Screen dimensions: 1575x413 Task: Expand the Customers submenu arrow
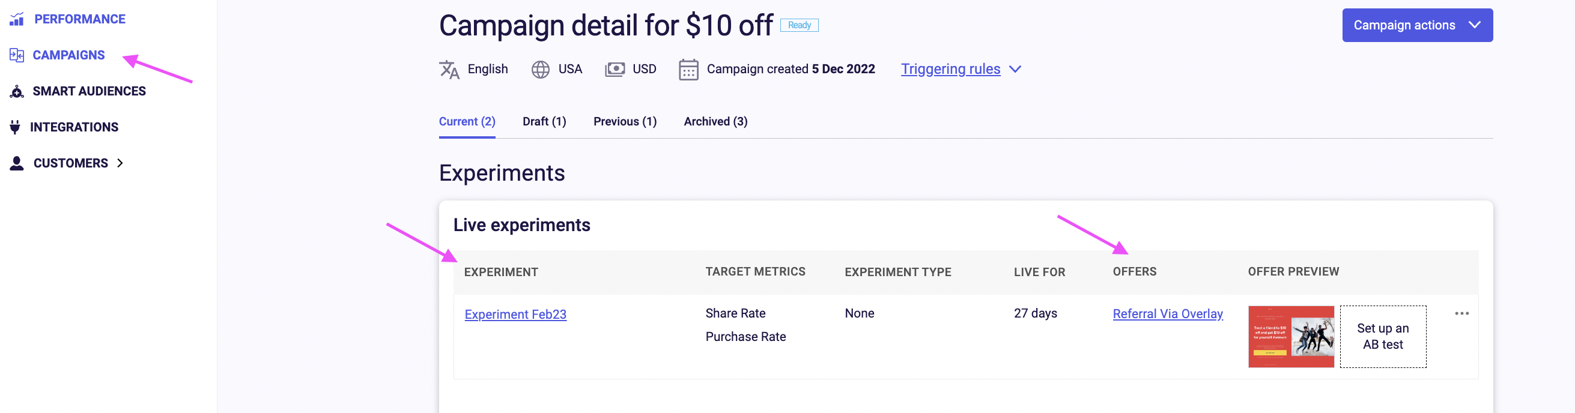(x=120, y=163)
